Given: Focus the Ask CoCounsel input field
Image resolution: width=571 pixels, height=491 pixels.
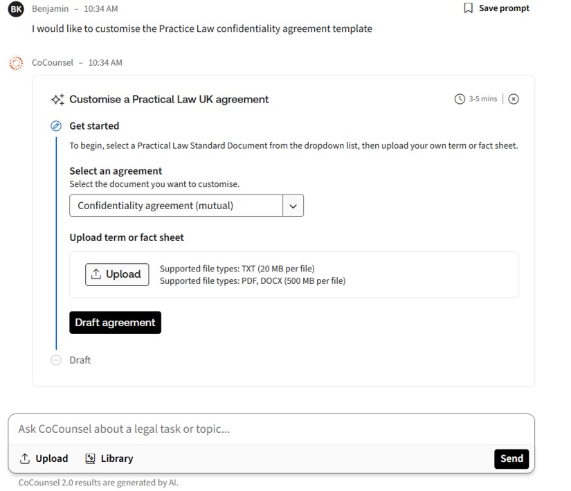Looking at the screenshot, I should [270, 429].
